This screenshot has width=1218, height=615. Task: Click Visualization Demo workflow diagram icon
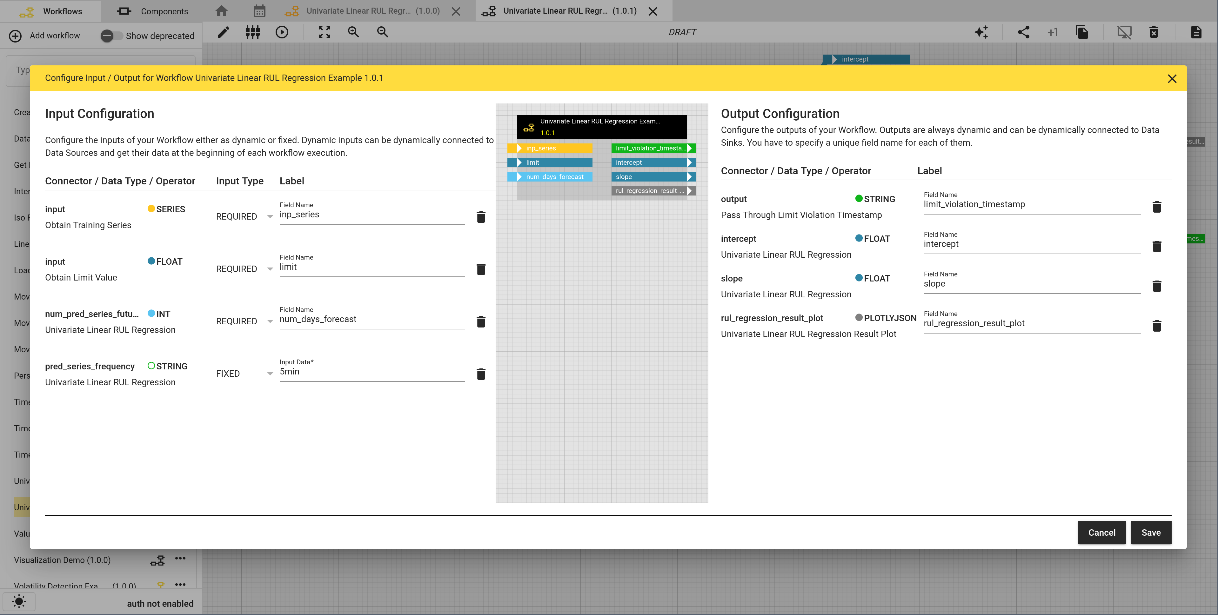click(157, 561)
